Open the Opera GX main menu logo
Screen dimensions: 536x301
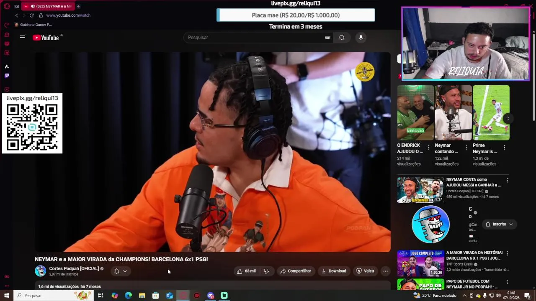pyautogui.click(x=7, y=6)
